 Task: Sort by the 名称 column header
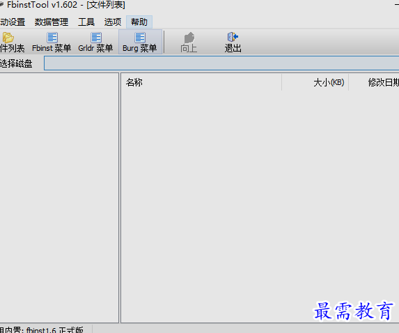click(x=201, y=82)
